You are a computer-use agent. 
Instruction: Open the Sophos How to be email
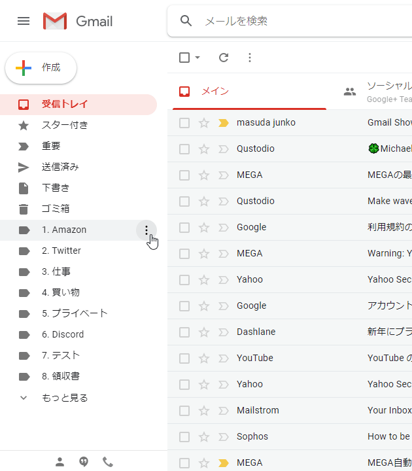pos(290,437)
